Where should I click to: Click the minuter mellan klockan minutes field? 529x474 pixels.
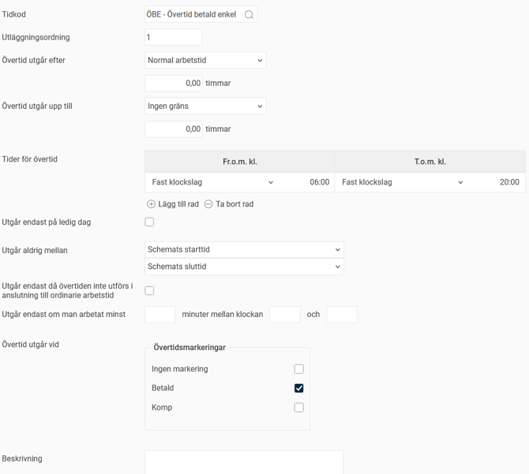[x=159, y=315]
